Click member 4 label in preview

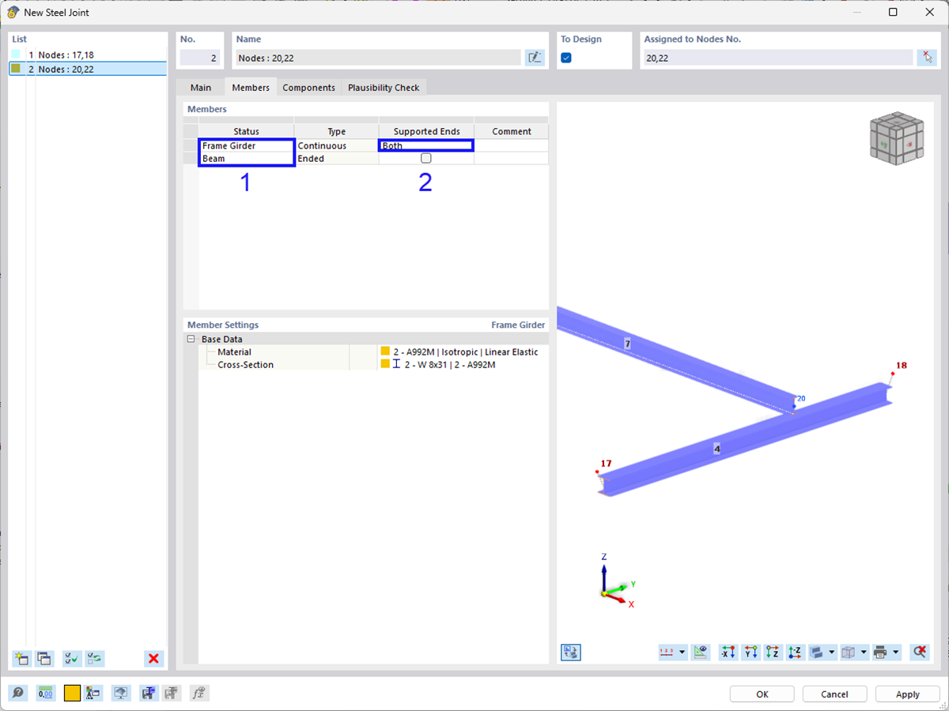[717, 449]
